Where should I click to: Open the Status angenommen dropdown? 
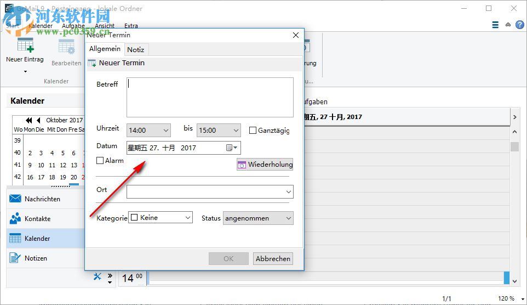(258, 218)
